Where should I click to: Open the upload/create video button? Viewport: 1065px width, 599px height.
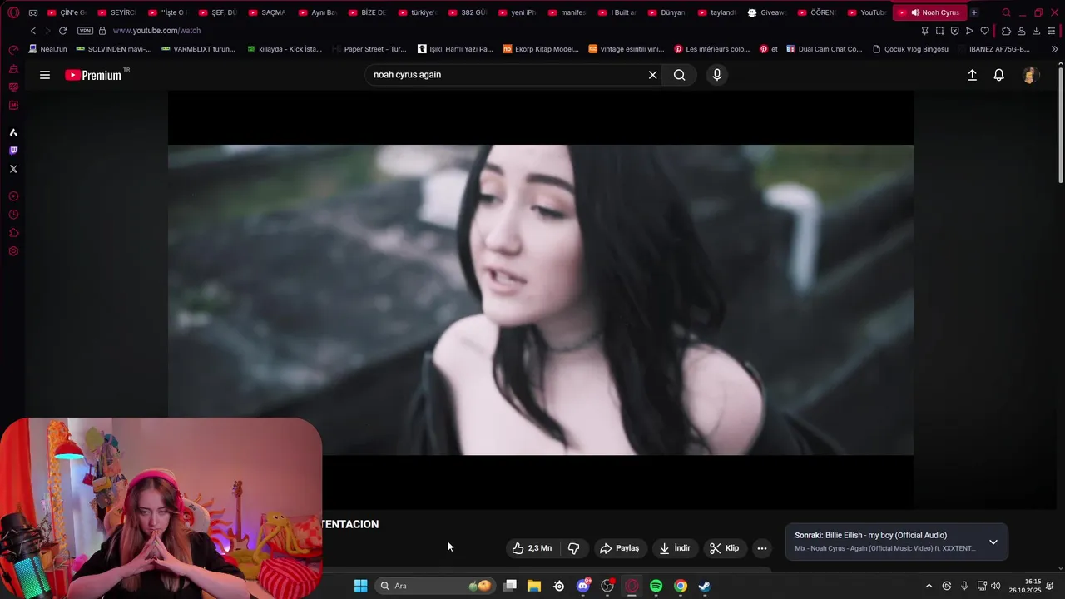tap(972, 75)
